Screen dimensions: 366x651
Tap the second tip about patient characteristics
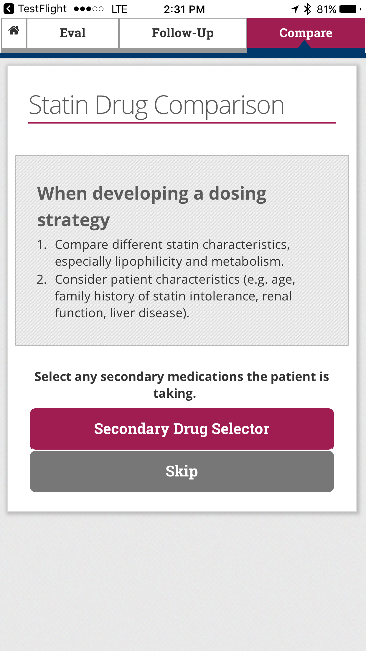175,296
